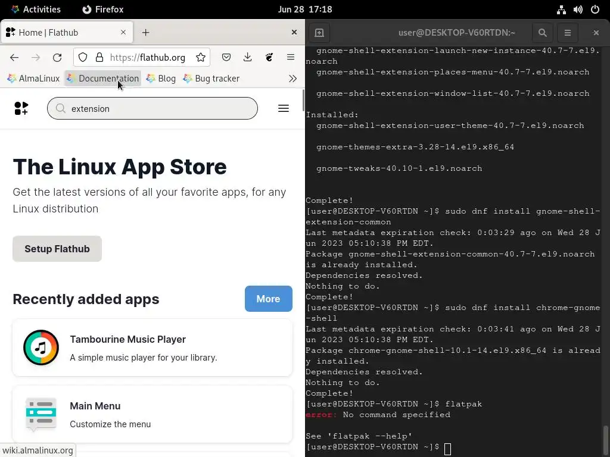Click 'The Linux App Store' heading
The image size is (610, 457).
click(120, 167)
